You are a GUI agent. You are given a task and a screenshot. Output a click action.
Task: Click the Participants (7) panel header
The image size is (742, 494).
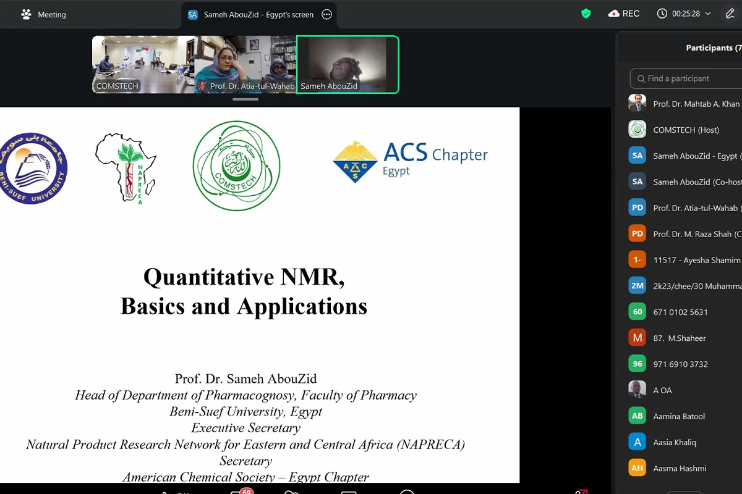pos(712,47)
